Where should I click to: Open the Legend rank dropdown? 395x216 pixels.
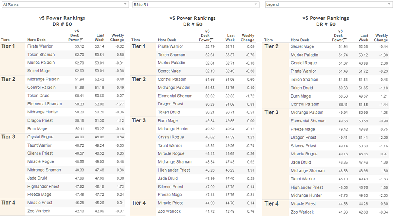pyautogui.click(x=329, y=4)
